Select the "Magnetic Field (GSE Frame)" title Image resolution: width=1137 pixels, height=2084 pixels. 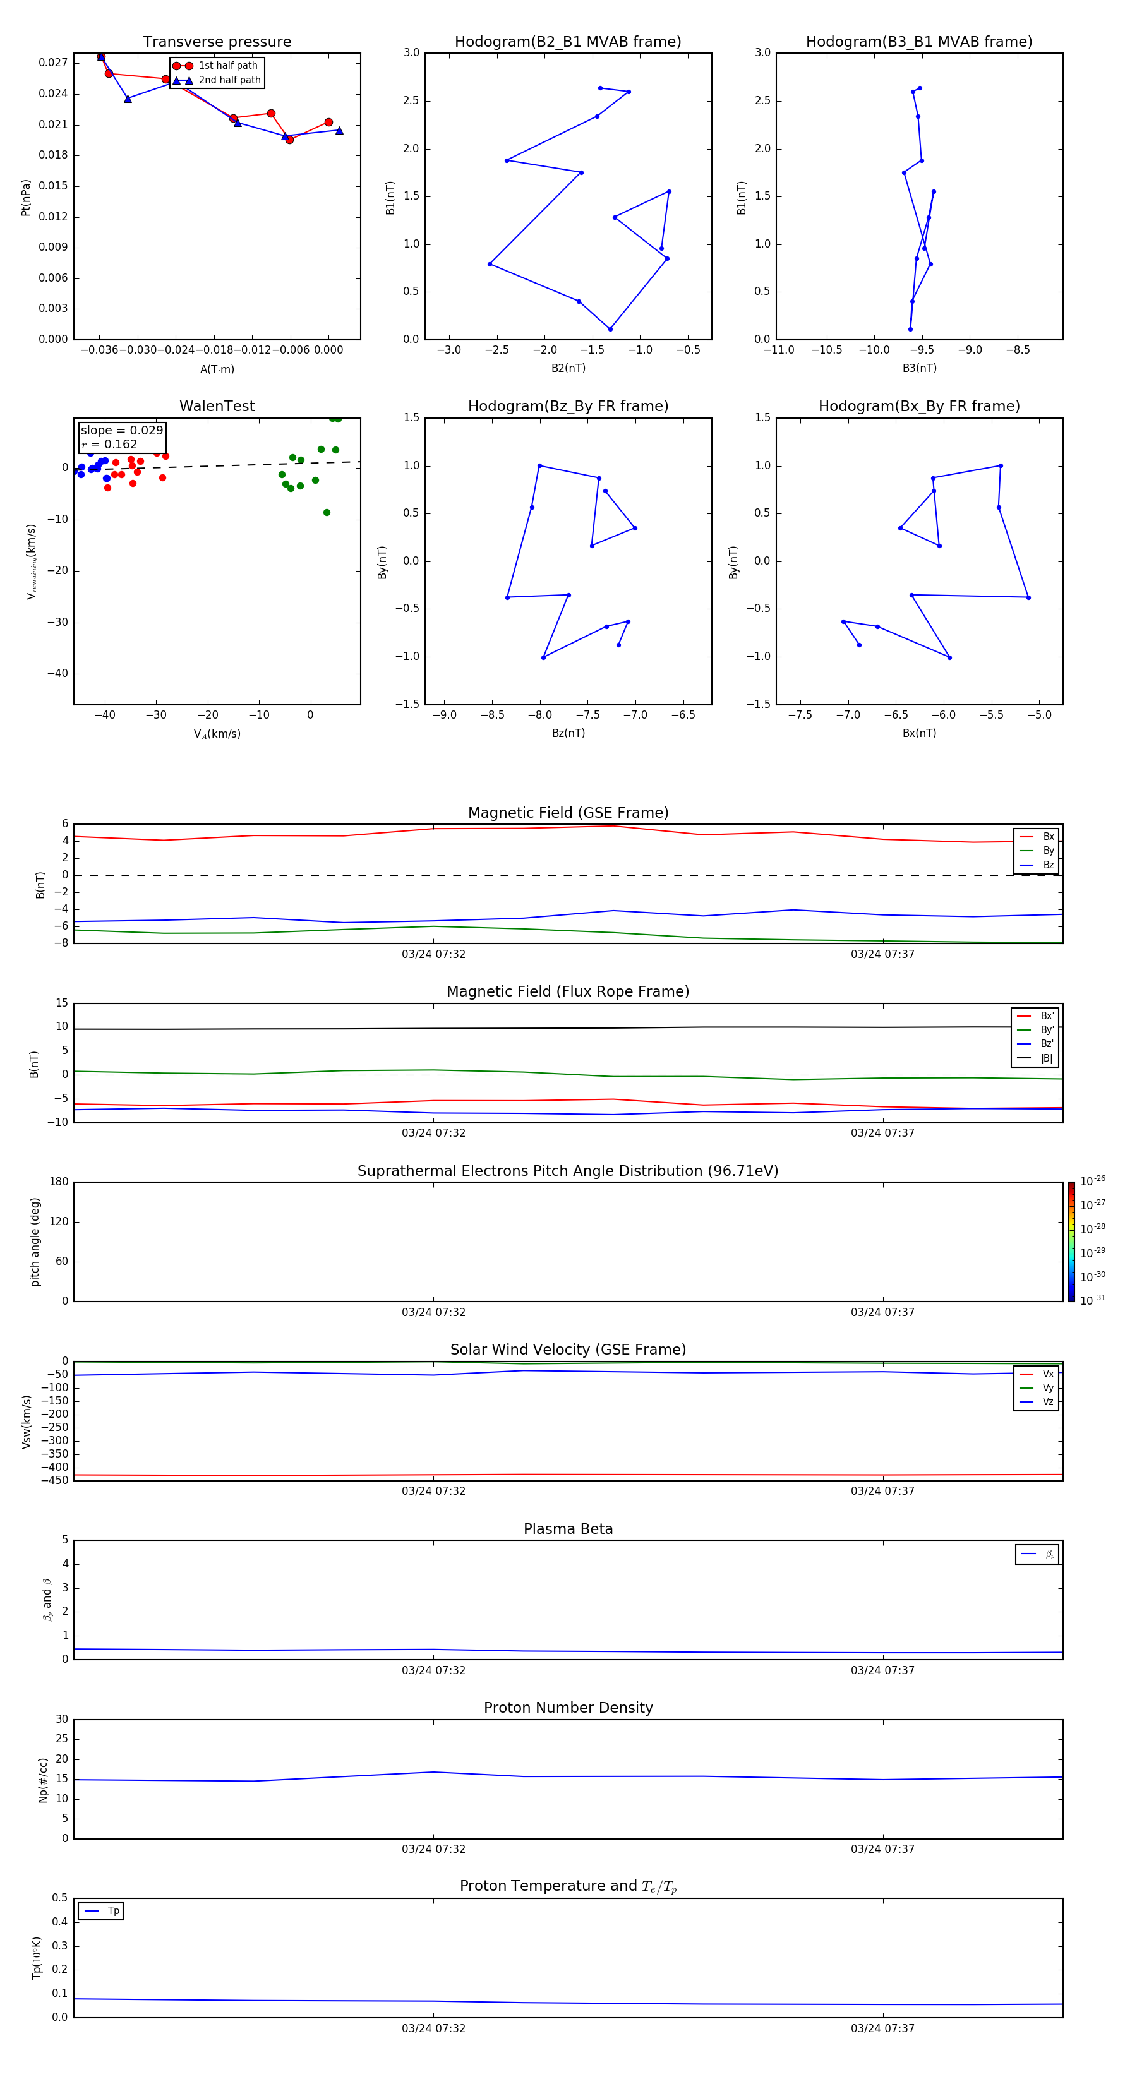(x=568, y=813)
